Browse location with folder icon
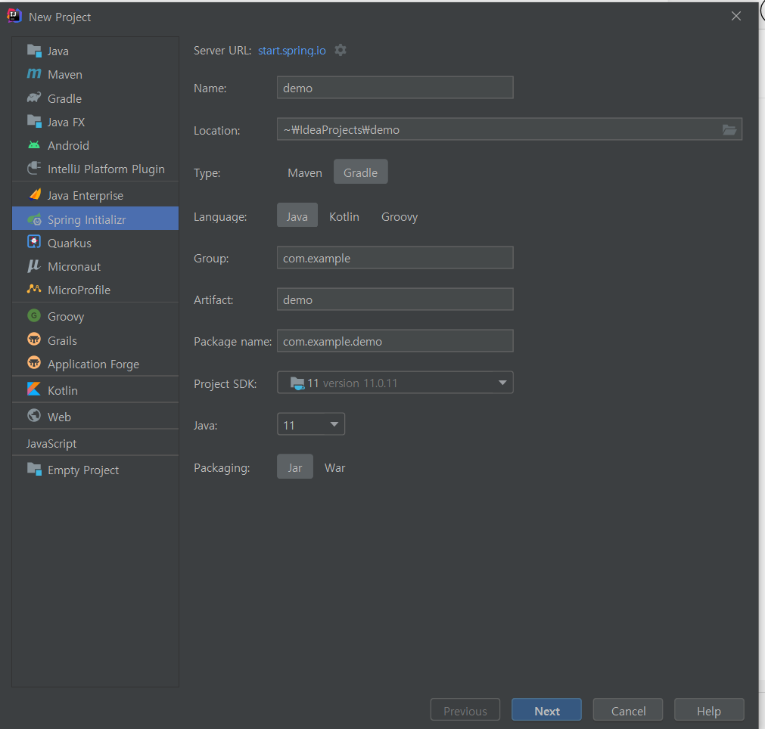 (x=729, y=130)
